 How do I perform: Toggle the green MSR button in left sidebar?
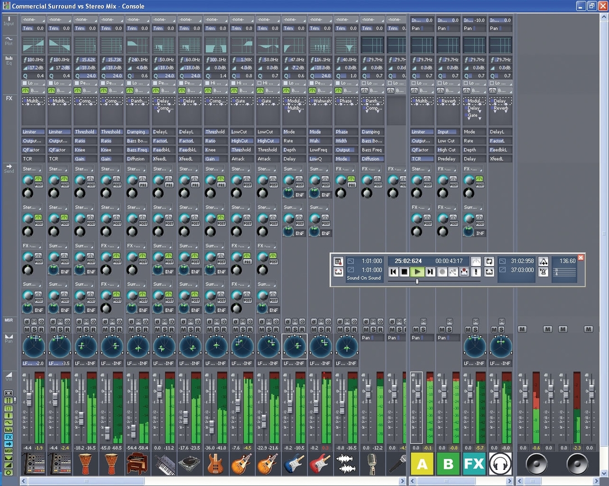(8, 451)
